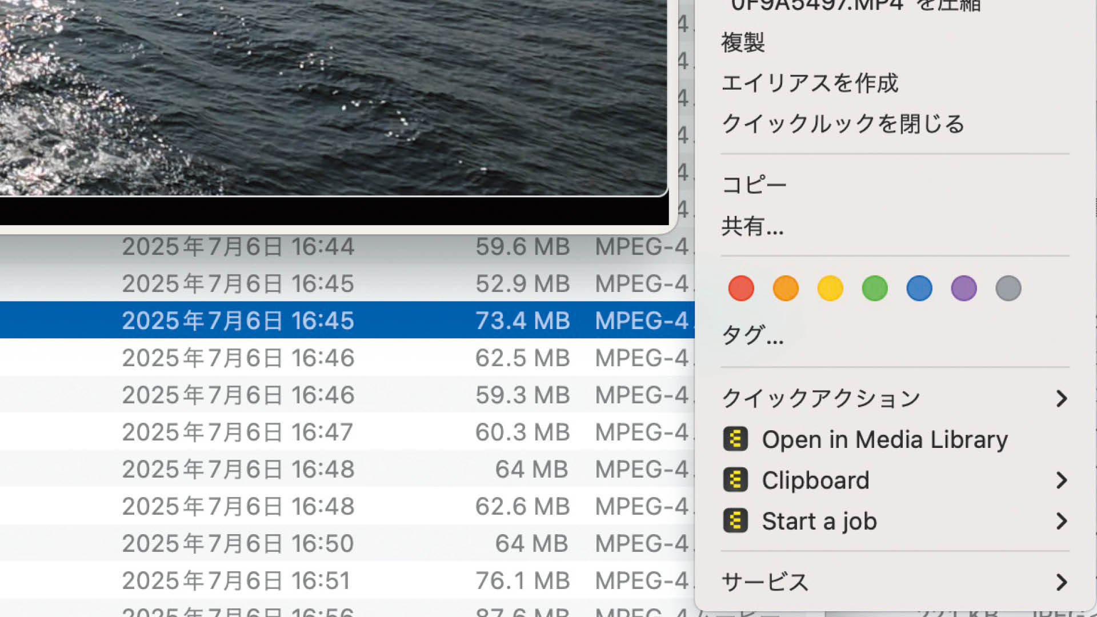Apply the gray tag color

click(x=1008, y=288)
